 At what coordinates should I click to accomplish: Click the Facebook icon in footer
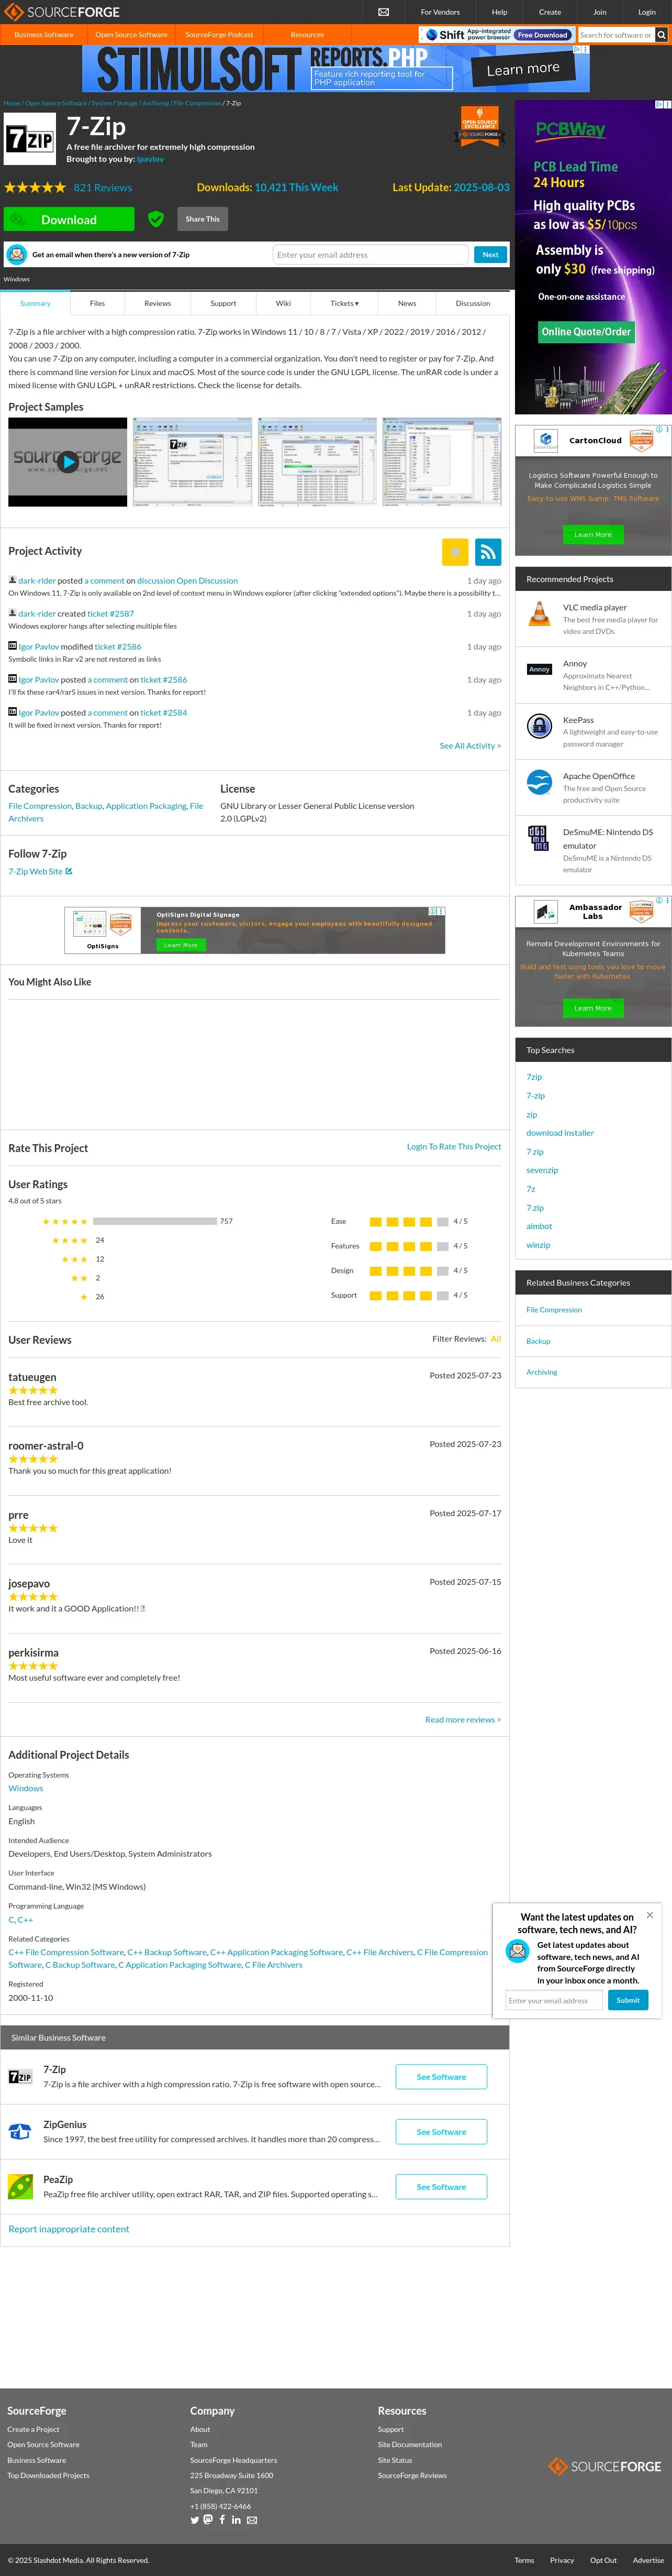pos(222,2519)
